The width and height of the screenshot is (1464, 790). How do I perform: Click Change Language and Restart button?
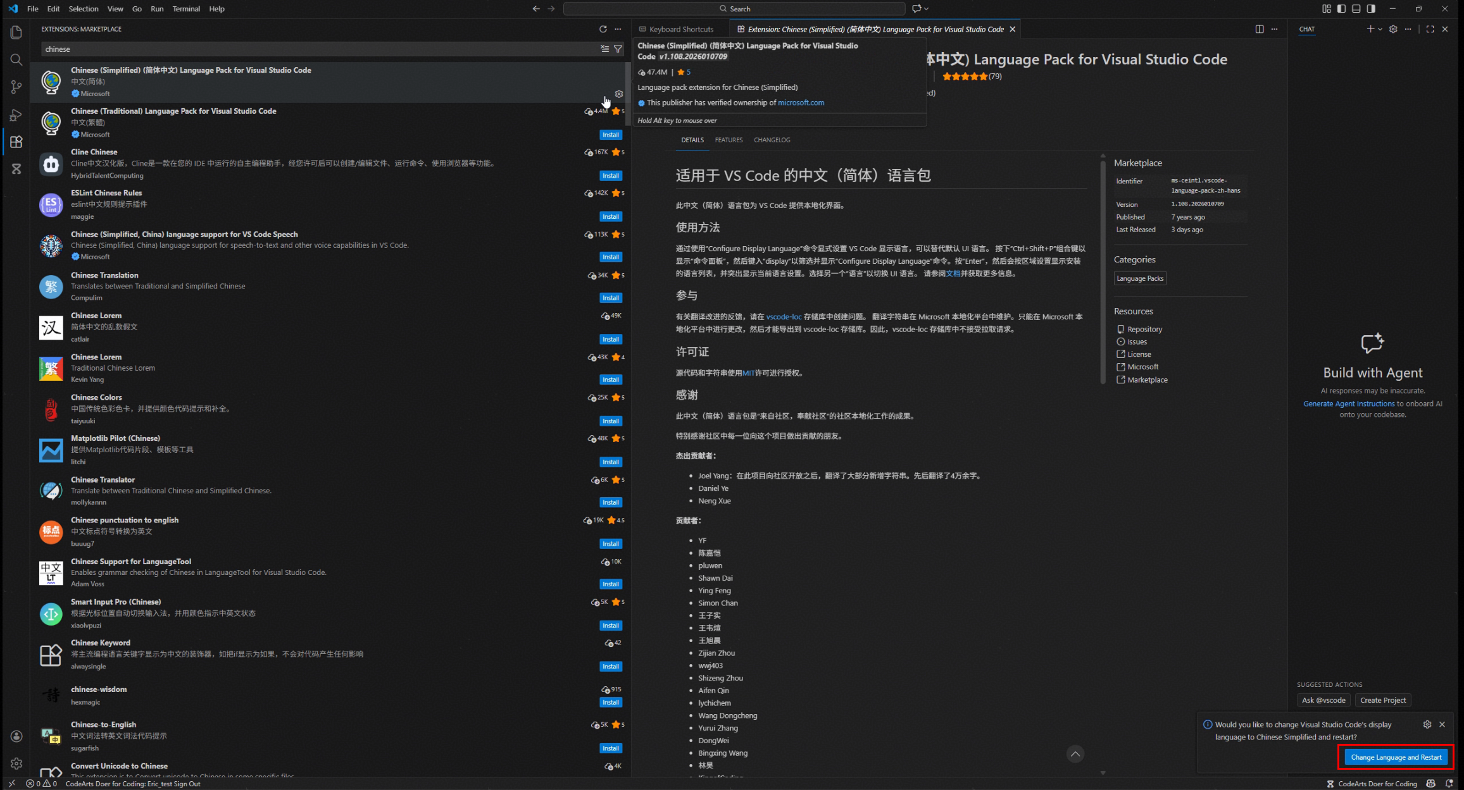click(1396, 757)
